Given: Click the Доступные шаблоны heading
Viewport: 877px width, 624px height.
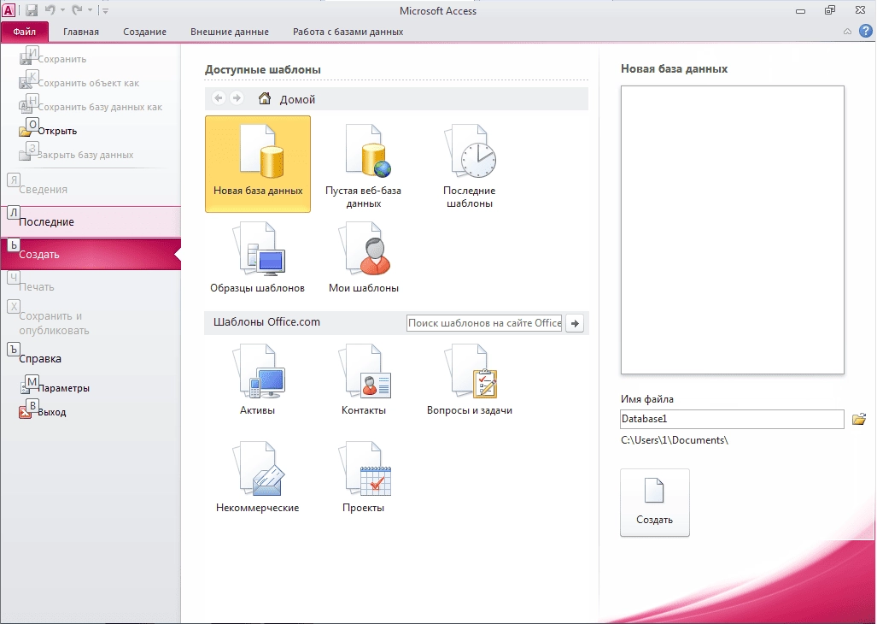Looking at the screenshot, I should (x=262, y=70).
